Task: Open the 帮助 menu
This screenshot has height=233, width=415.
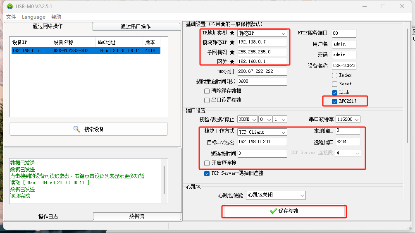Action: click(56, 17)
